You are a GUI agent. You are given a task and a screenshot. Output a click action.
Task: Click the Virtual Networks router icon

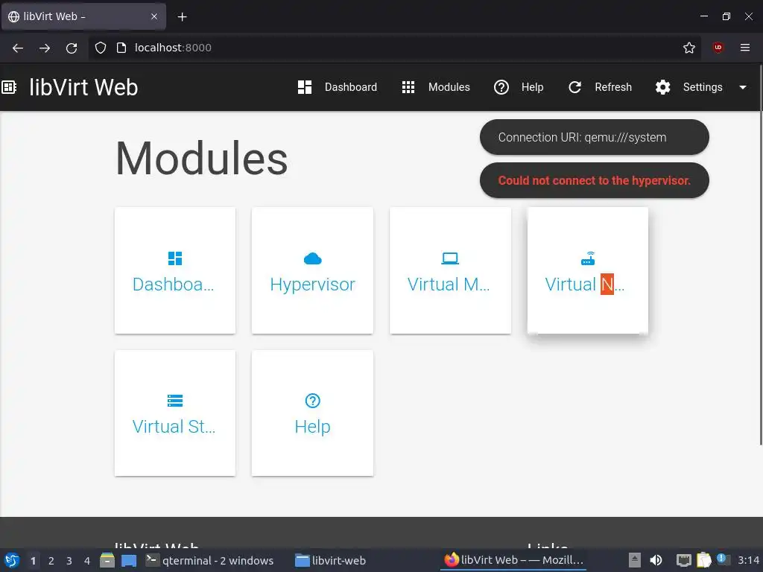tap(588, 258)
